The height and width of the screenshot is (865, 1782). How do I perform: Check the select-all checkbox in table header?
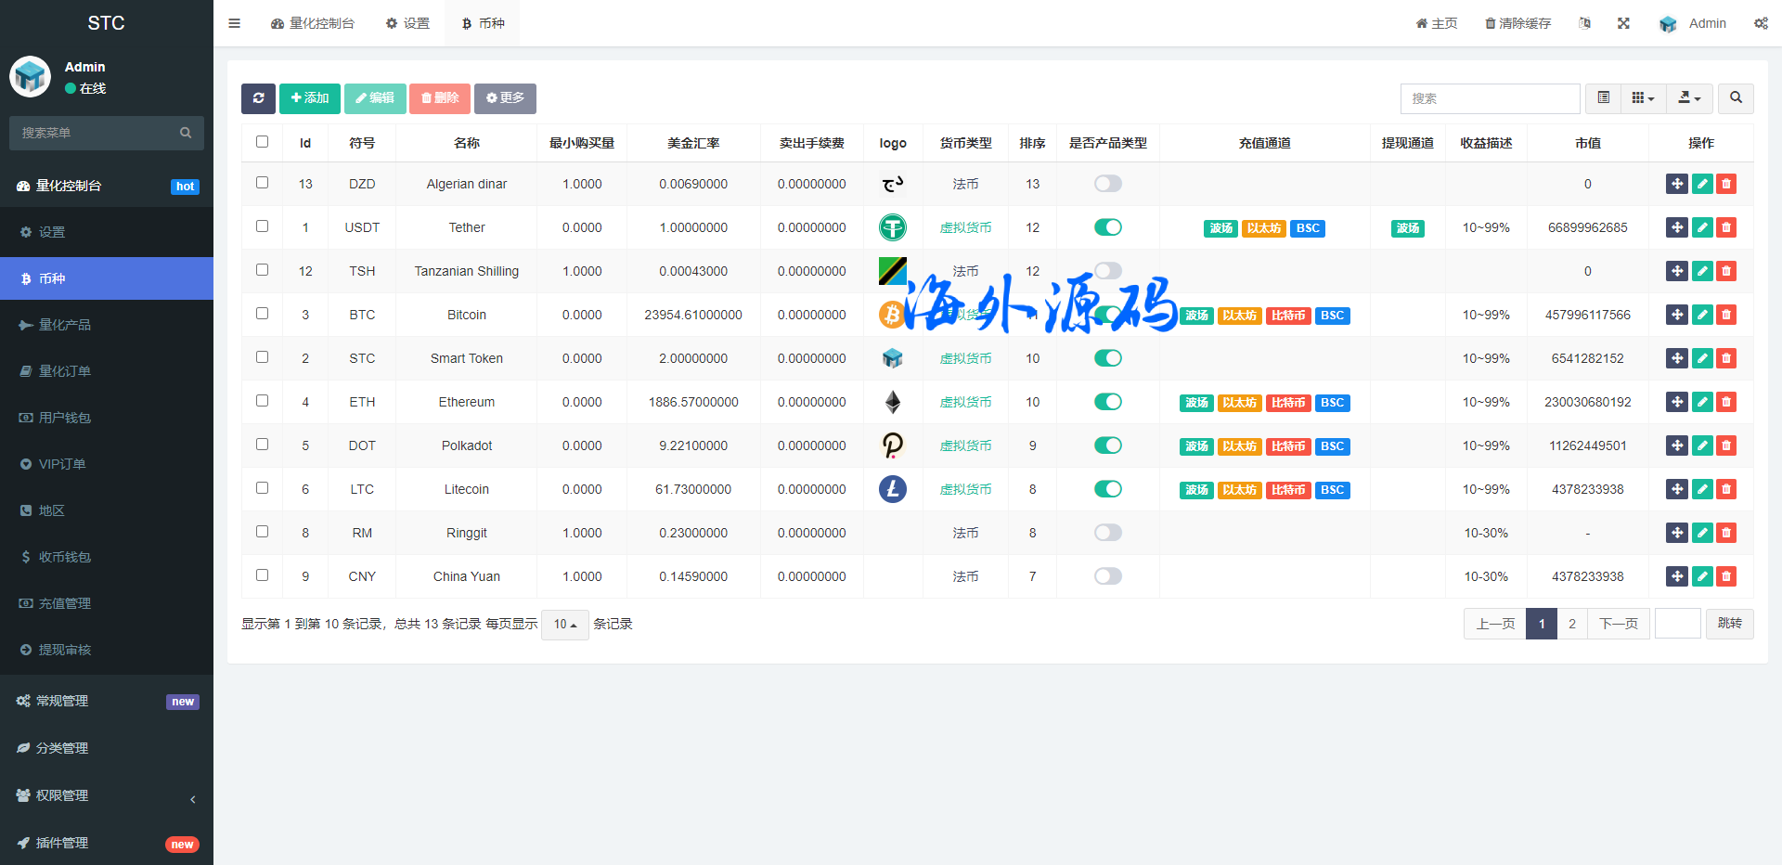[x=262, y=142]
